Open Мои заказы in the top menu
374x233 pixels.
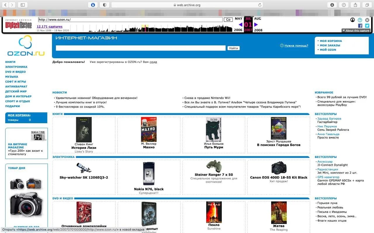330,45
